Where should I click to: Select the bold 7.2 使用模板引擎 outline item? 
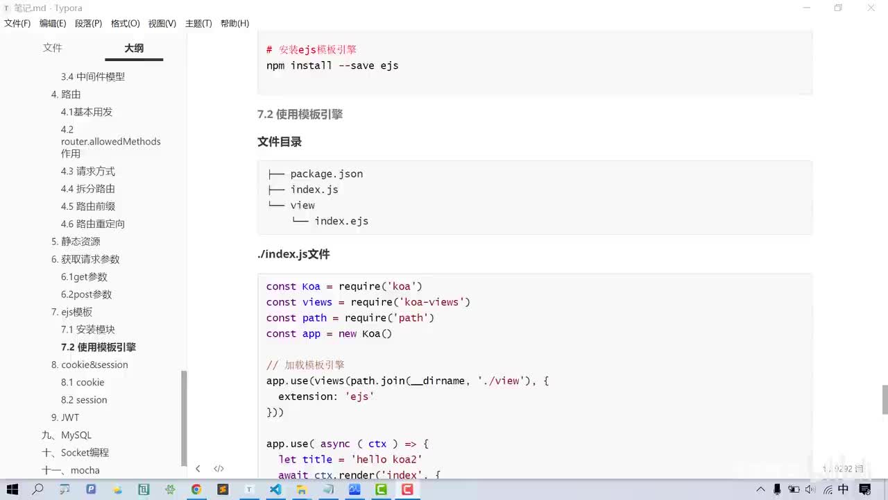99,347
